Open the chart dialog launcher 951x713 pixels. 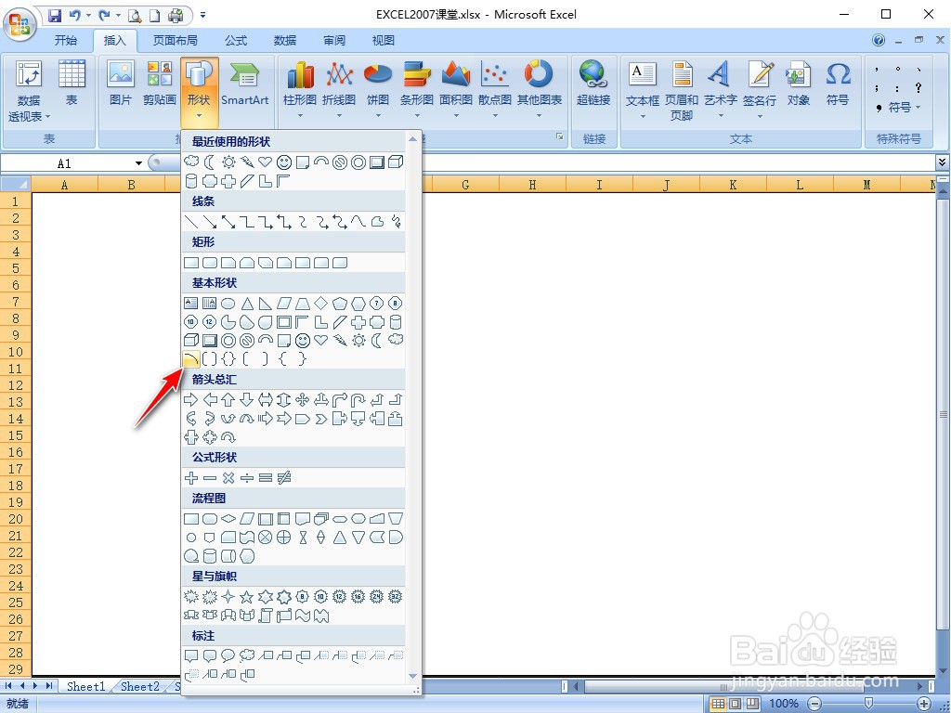coord(559,137)
